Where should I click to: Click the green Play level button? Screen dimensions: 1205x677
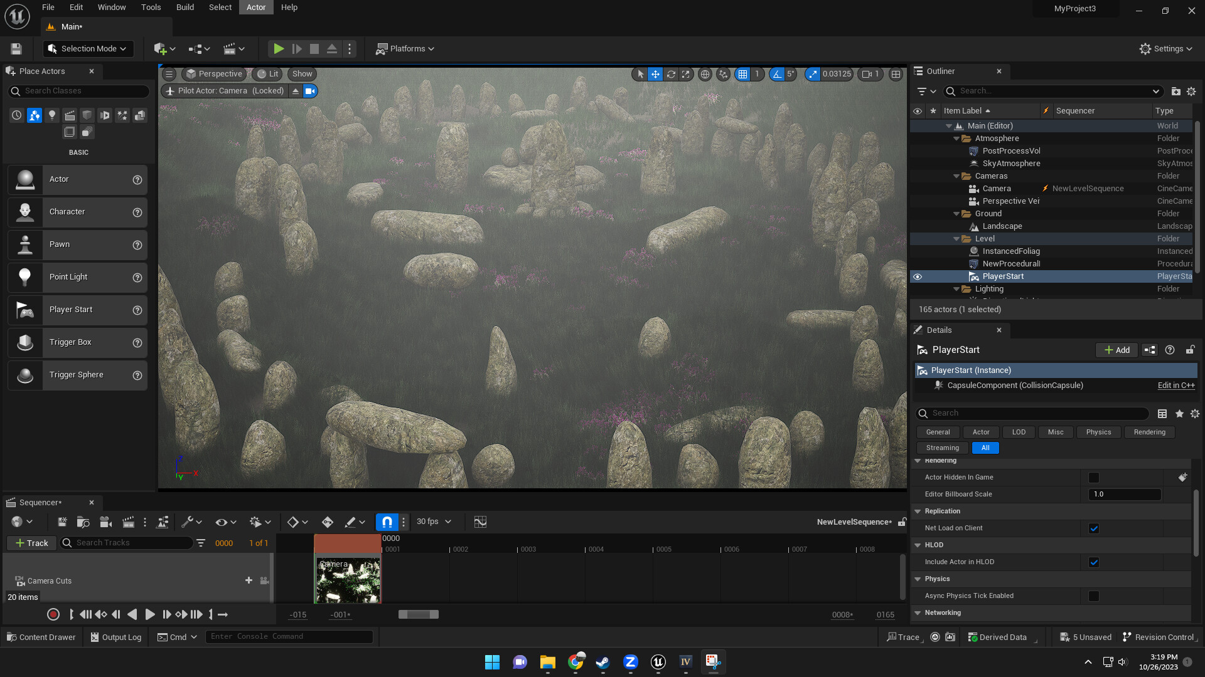point(279,49)
